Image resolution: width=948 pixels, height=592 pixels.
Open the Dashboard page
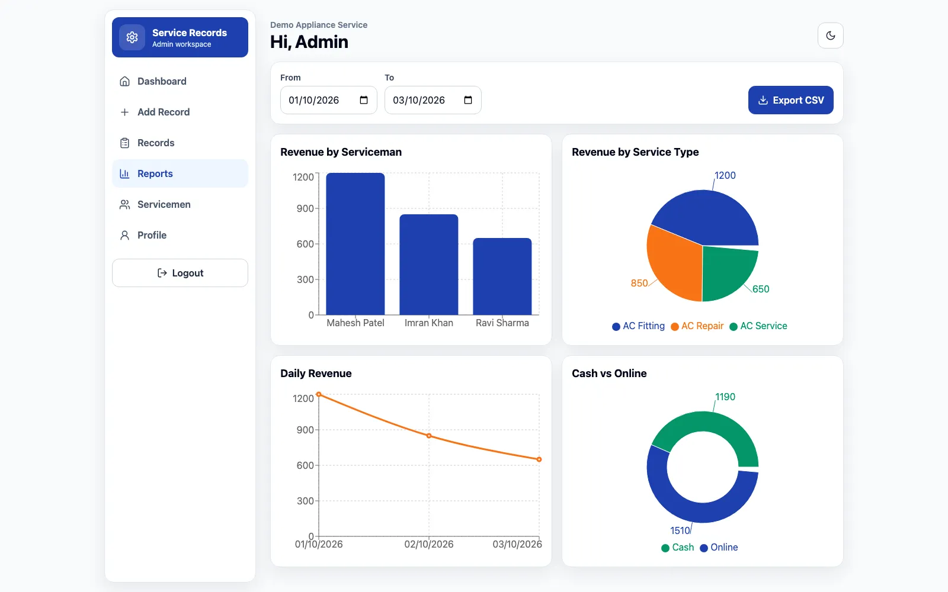[180, 81]
